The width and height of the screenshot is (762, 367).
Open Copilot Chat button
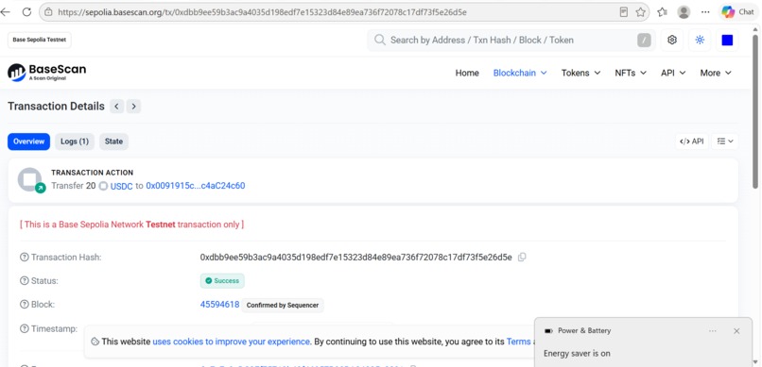[x=737, y=12]
